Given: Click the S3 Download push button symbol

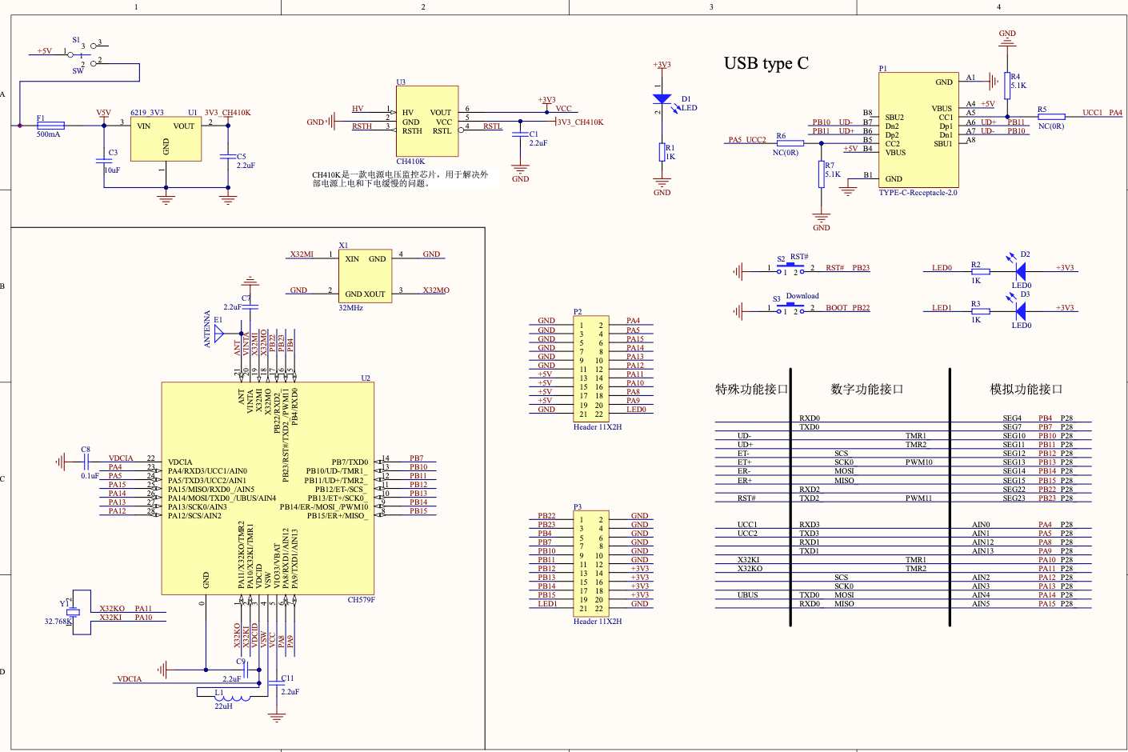Looking at the screenshot, I should 790,307.
